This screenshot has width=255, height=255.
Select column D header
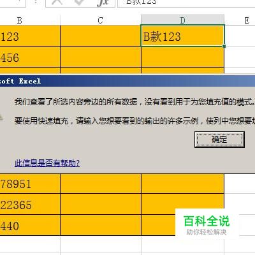click(182, 20)
